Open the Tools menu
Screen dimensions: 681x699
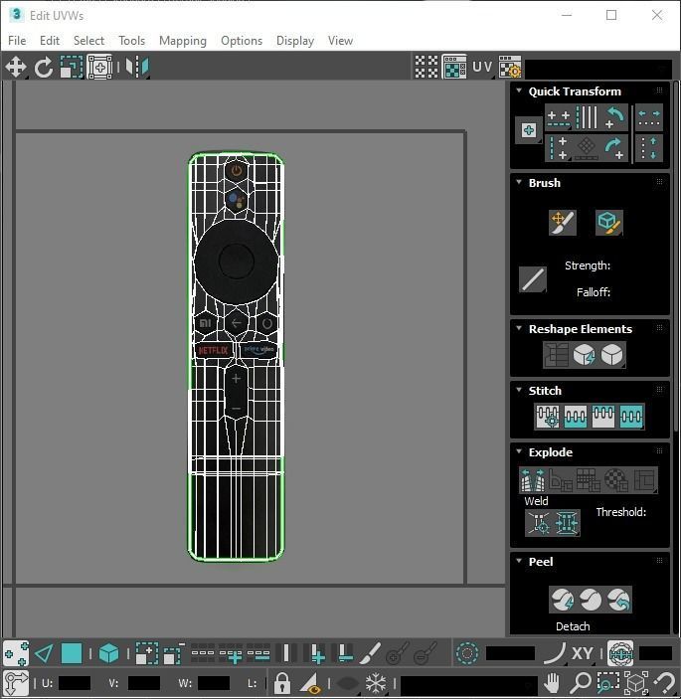click(x=131, y=41)
